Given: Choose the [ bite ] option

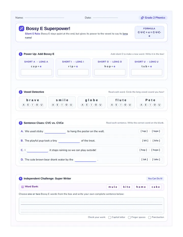Looking at the screenshot, I should tap(156, 141).
